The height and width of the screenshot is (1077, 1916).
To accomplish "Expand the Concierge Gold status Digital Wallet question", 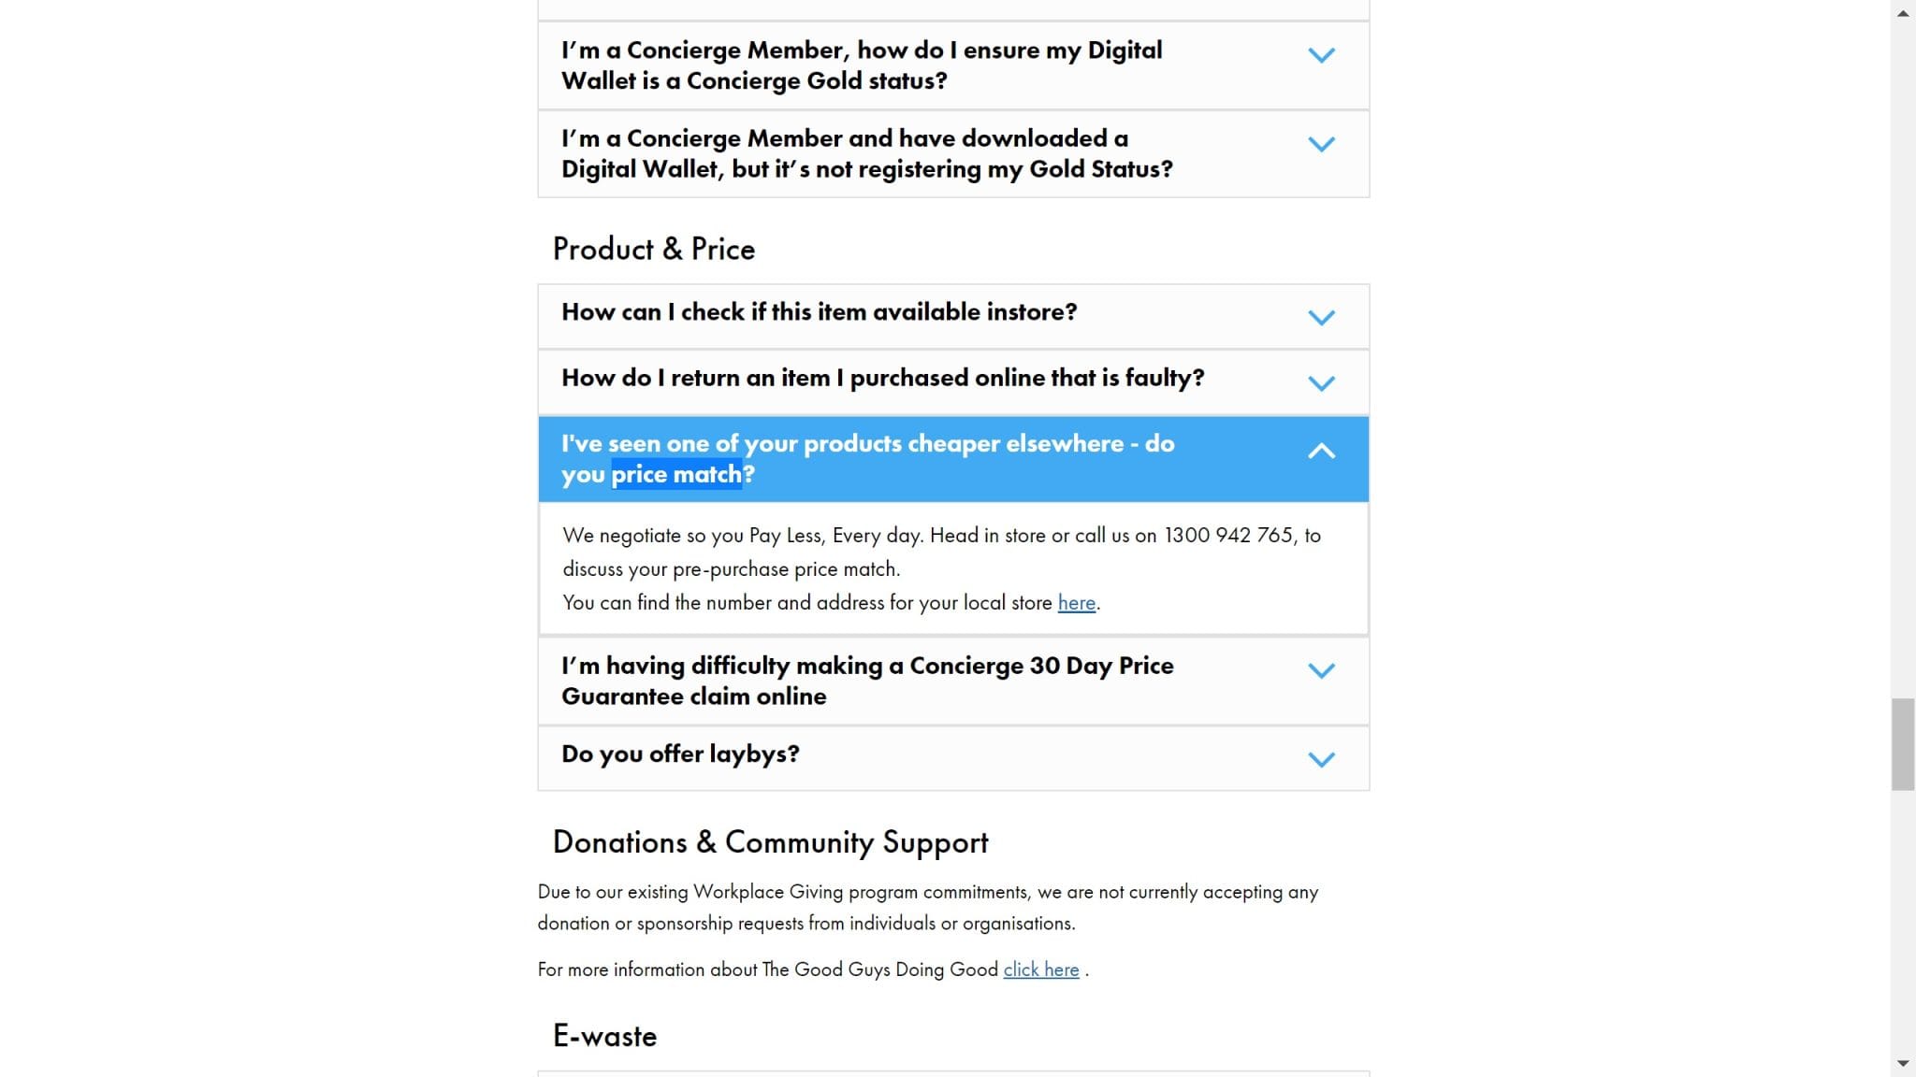I will [953, 65].
